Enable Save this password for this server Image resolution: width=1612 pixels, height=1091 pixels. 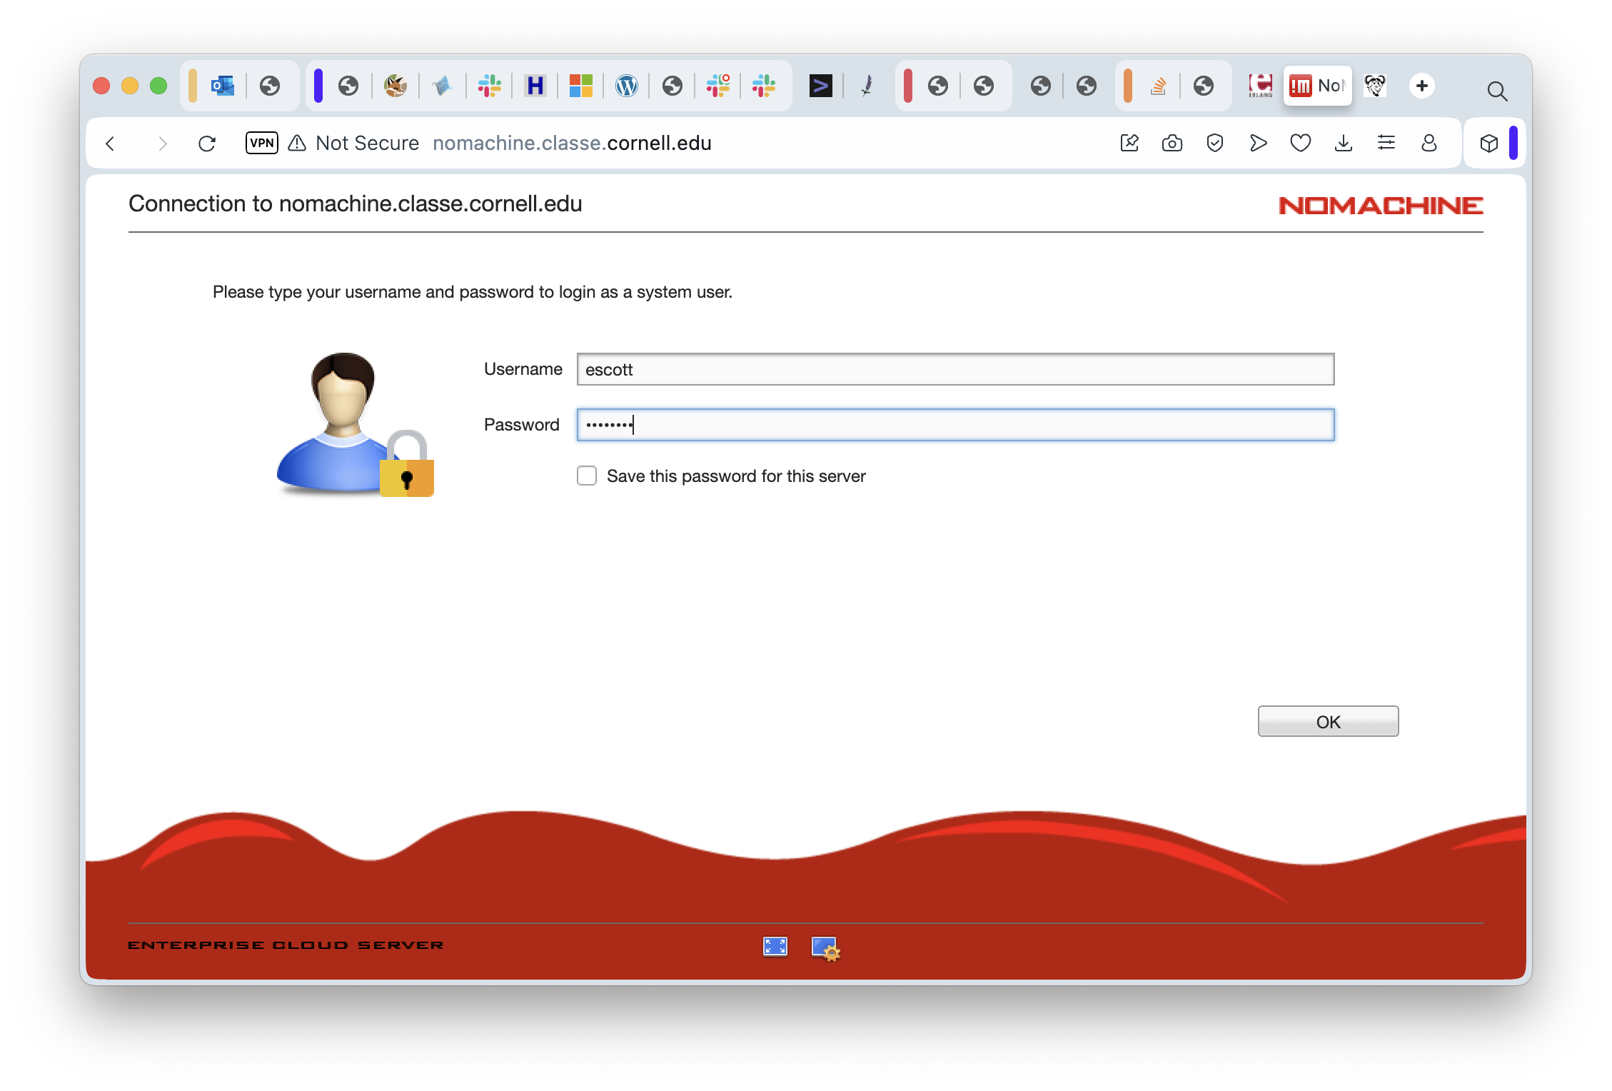587,476
